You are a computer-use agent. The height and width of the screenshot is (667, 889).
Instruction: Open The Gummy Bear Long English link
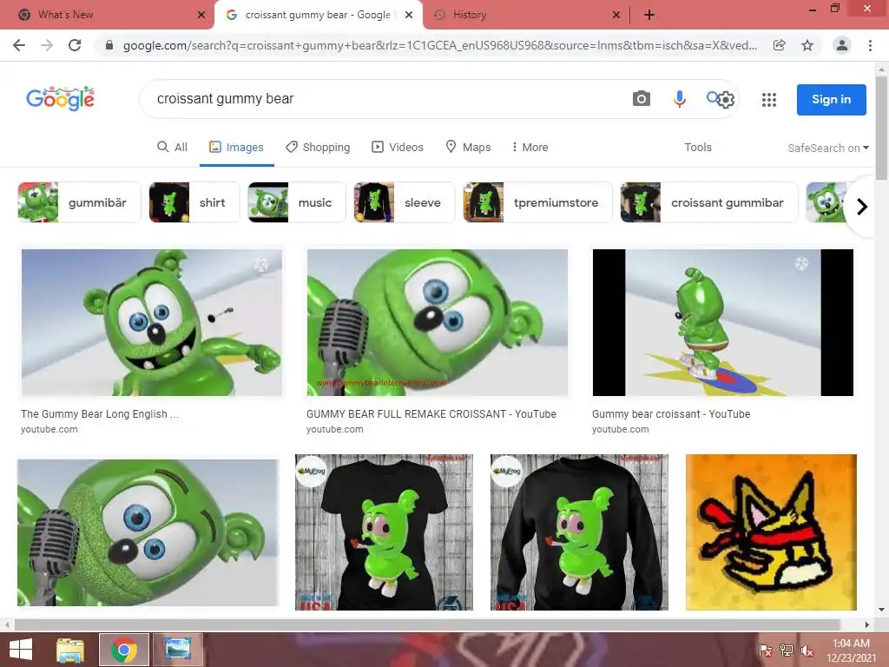[100, 414]
